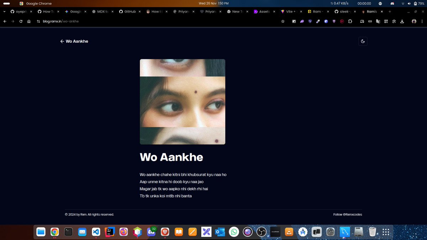Bookmark this page with star icon
The image size is (427, 240).
[283, 21]
